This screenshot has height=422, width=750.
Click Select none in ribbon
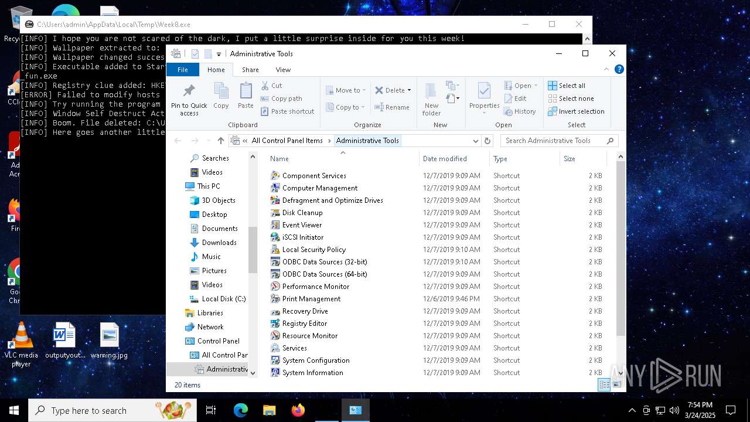(x=571, y=98)
